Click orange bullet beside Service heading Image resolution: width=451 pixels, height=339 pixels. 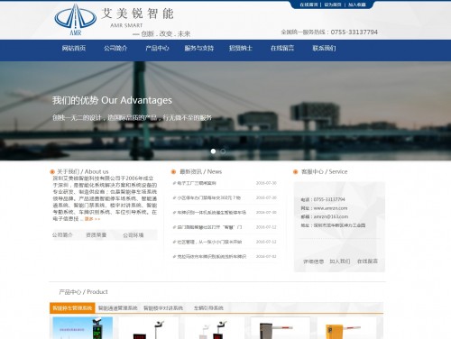(295, 172)
